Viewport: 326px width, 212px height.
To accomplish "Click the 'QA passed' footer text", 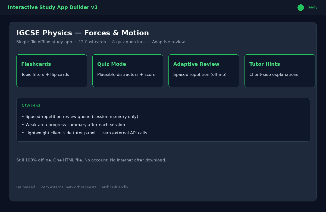I will 26,187.
